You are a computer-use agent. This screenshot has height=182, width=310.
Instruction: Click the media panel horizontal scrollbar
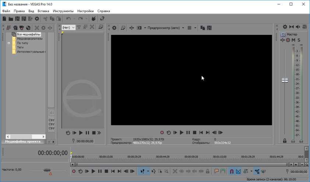pyautogui.click(x=25, y=136)
